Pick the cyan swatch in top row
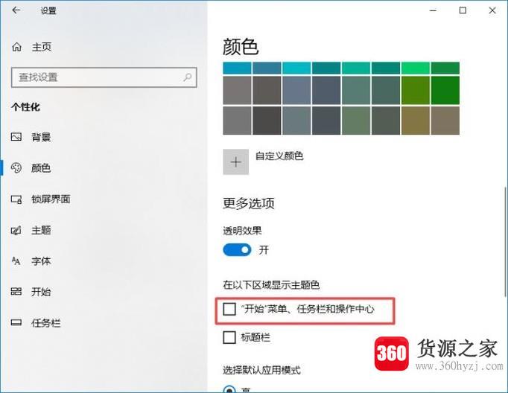The height and width of the screenshot is (393, 508). tap(296, 68)
